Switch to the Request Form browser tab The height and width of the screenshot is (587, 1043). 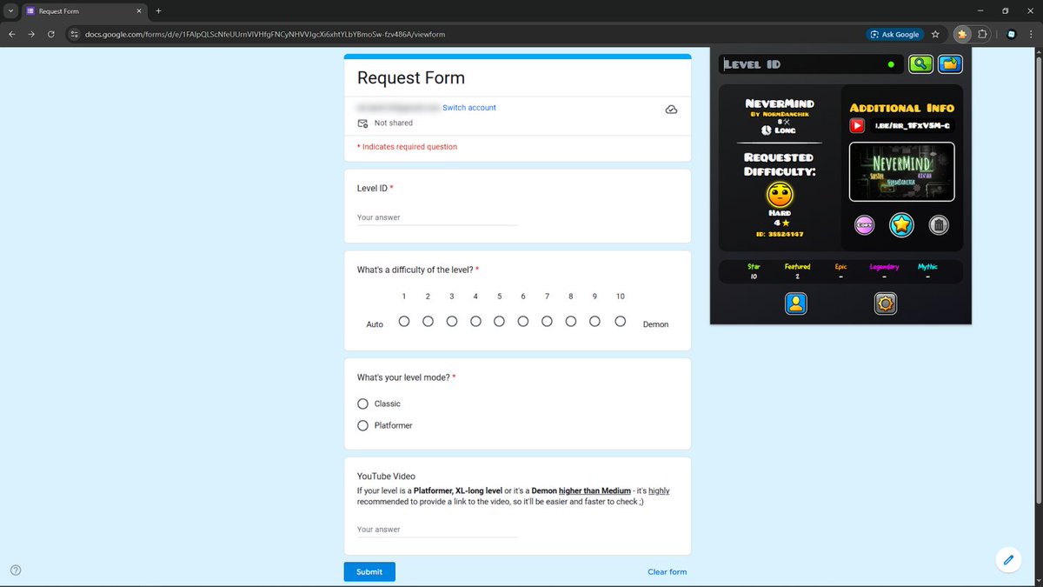pos(84,11)
